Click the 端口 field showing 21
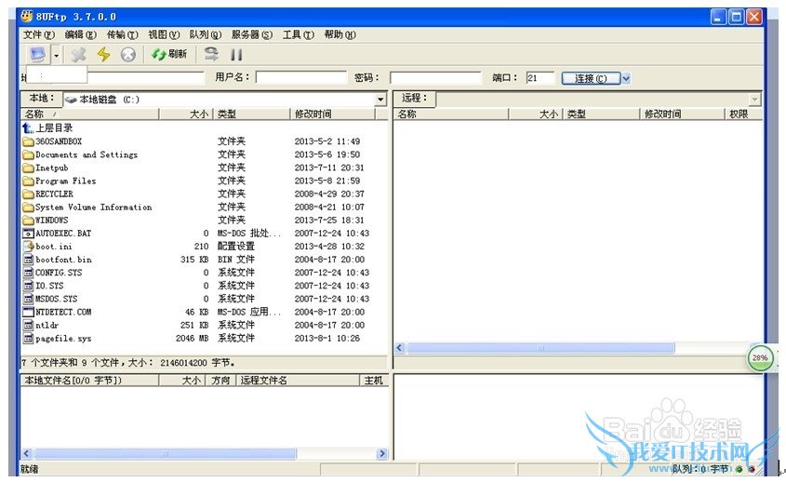Screen dimensions: 786x482 pos(540,78)
